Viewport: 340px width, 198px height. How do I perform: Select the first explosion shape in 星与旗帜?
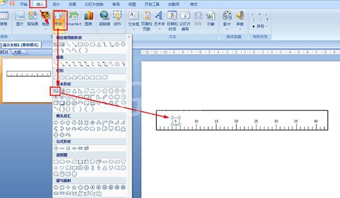(56, 187)
